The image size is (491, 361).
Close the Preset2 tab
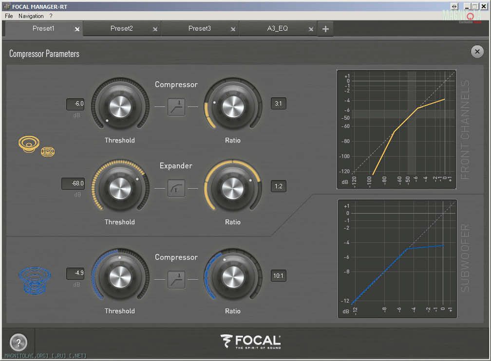point(155,29)
